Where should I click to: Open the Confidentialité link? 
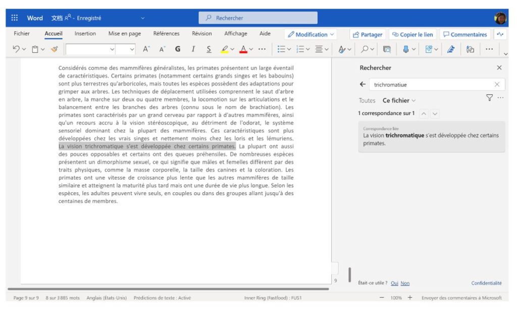pyautogui.click(x=486, y=283)
